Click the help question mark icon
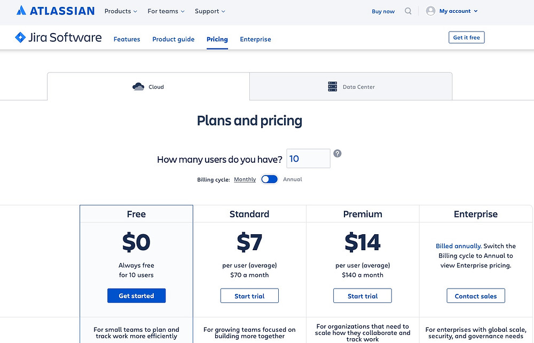The height and width of the screenshot is (343, 534). (337, 154)
